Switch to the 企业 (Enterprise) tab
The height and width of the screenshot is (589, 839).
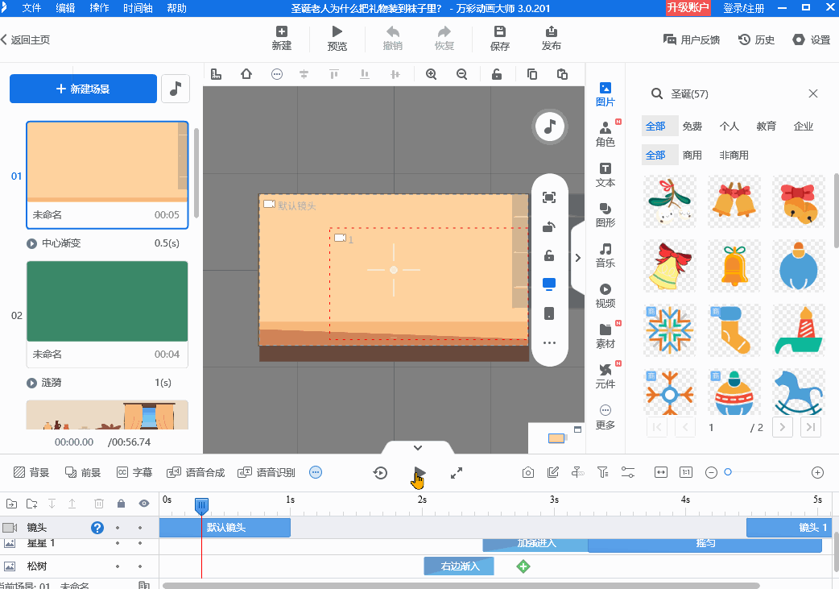pos(803,126)
